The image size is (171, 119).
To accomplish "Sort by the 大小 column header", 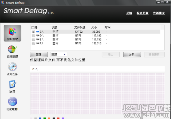I will [94, 28].
